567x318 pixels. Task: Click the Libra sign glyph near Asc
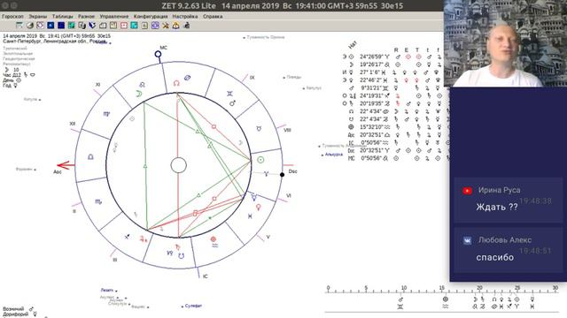[90, 157]
